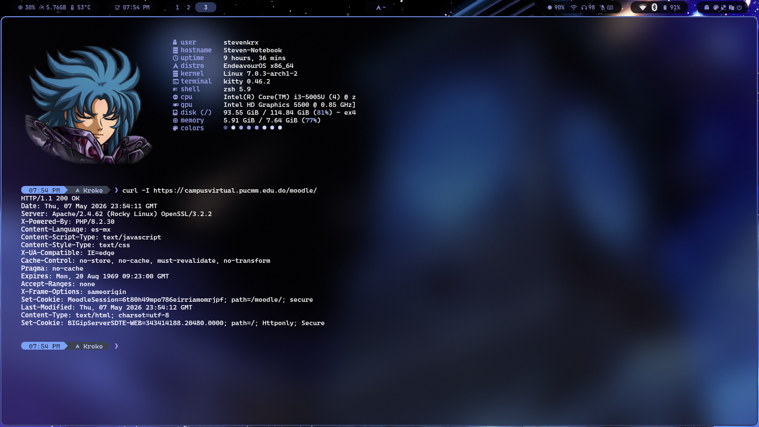Click the MoodleSession Set-Cookie line
This screenshot has height=427, width=759.
coord(167,300)
